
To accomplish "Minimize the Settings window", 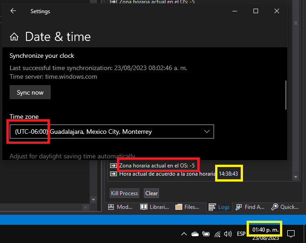I will pyautogui.click(x=235, y=11).
